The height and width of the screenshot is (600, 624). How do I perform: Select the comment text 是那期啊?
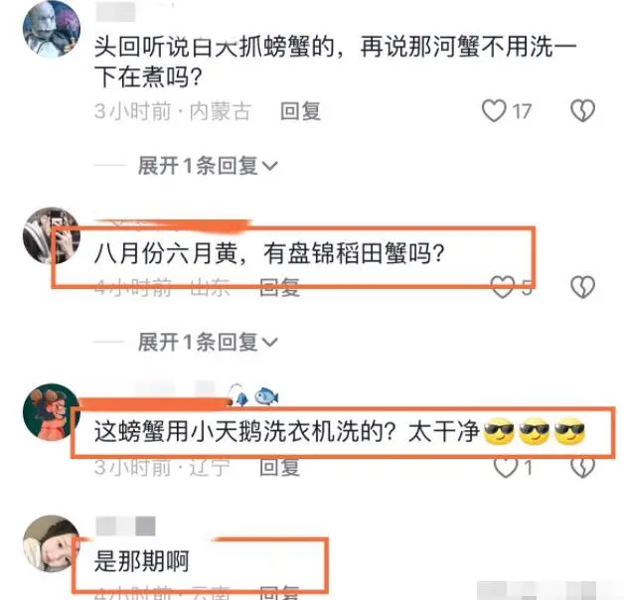pyautogui.click(x=142, y=561)
